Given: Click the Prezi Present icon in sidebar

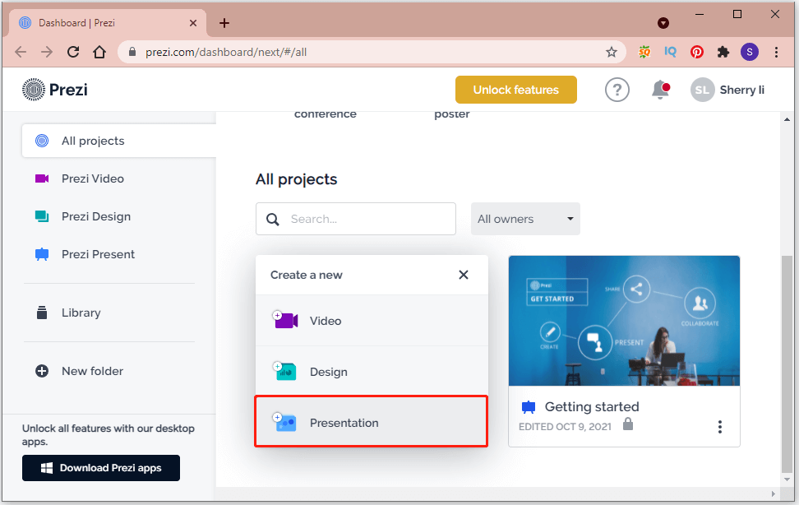Looking at the screenshot, I should point(42,254).
